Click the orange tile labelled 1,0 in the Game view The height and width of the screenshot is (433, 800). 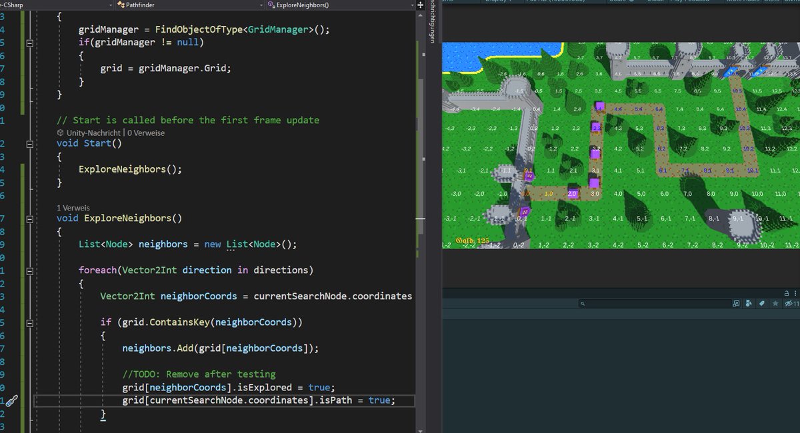[549, 194]
